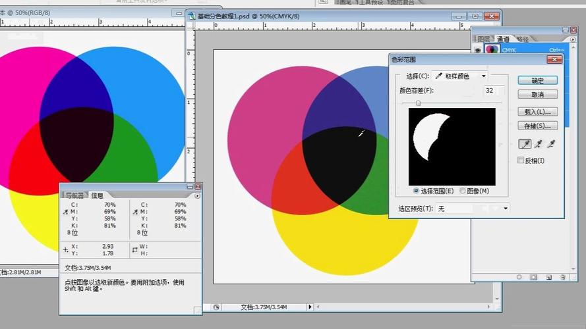Click horizontal scrollbar right arrow of CMYK document
This screenshot has width=586, height=329.
pyautogui.click(x=488, y=307)
